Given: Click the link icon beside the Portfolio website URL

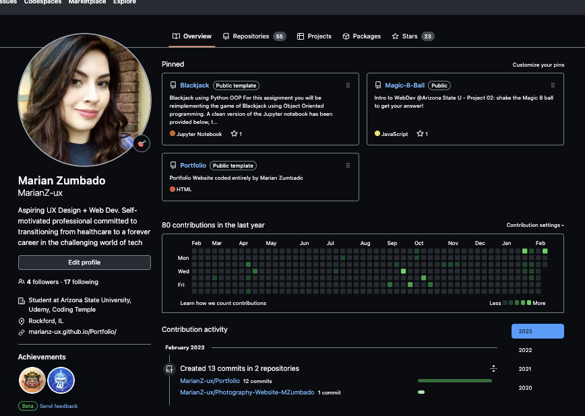Looking at the screenshot, I should point(21,332).
